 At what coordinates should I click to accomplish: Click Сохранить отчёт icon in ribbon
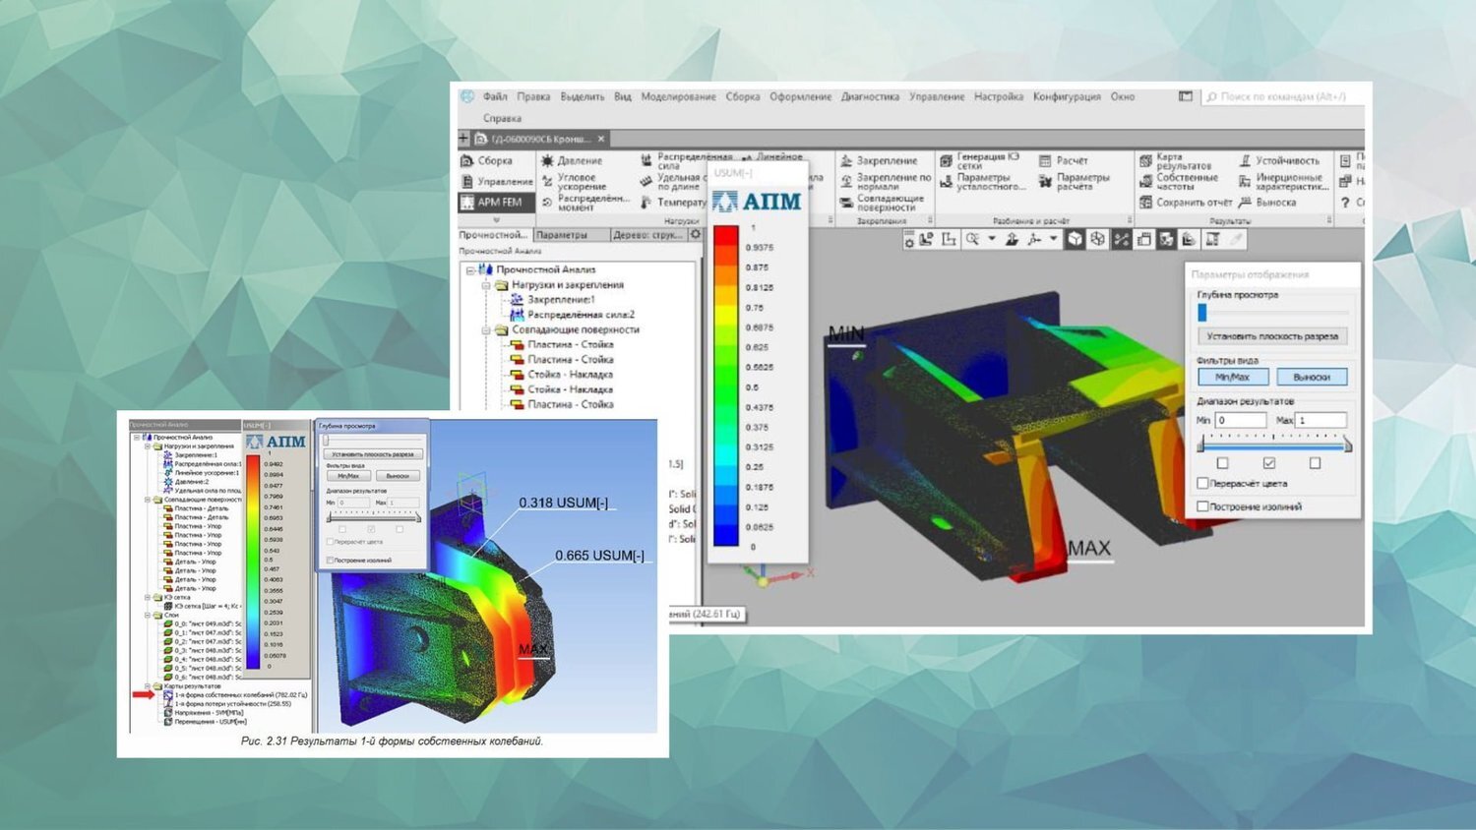click(1145, 202)
